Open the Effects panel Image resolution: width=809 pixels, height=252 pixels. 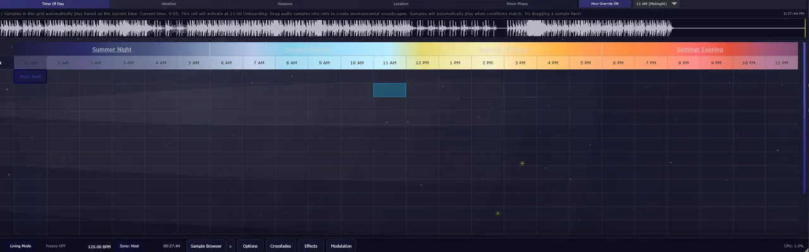click(311, 246)
